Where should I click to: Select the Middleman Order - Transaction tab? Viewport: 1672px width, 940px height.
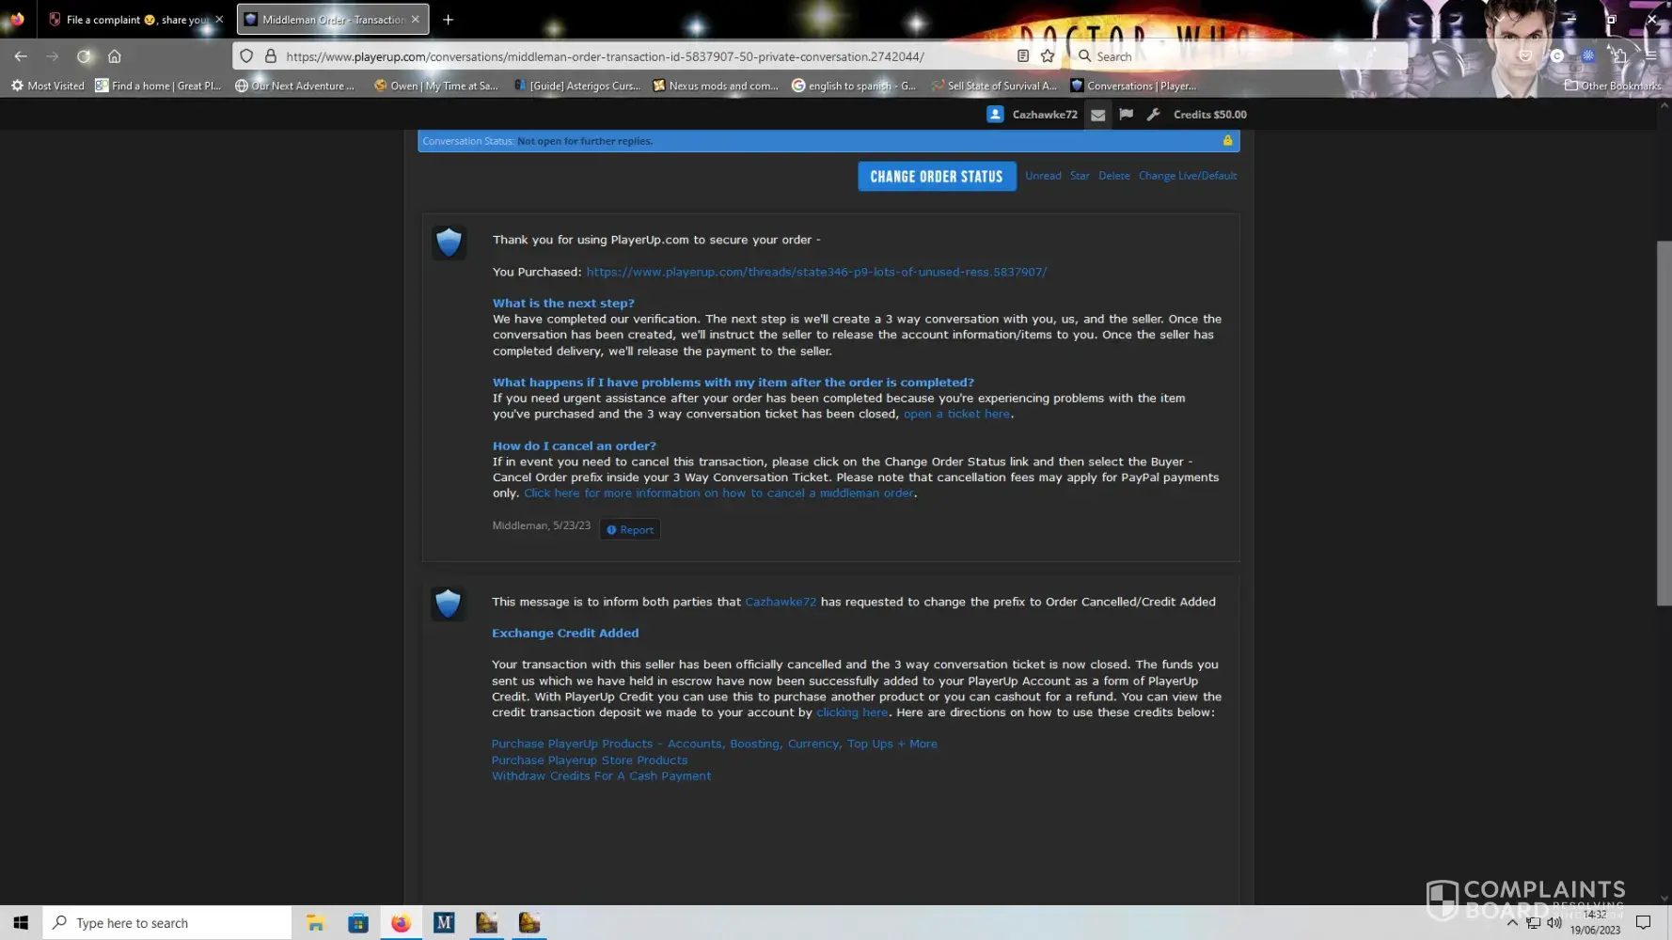click(x=333, y=20)
